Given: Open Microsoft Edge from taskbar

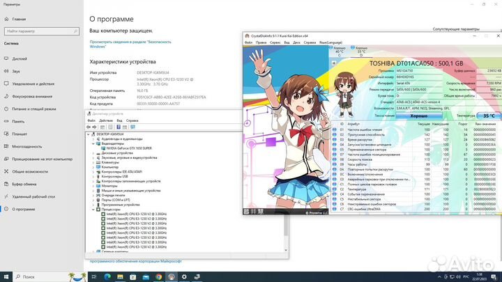Looking at the screenshot, I should [x=107, y=277].
